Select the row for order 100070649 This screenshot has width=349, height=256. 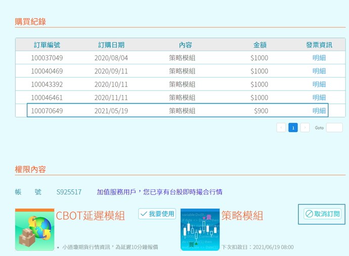[x=177, y=110]
